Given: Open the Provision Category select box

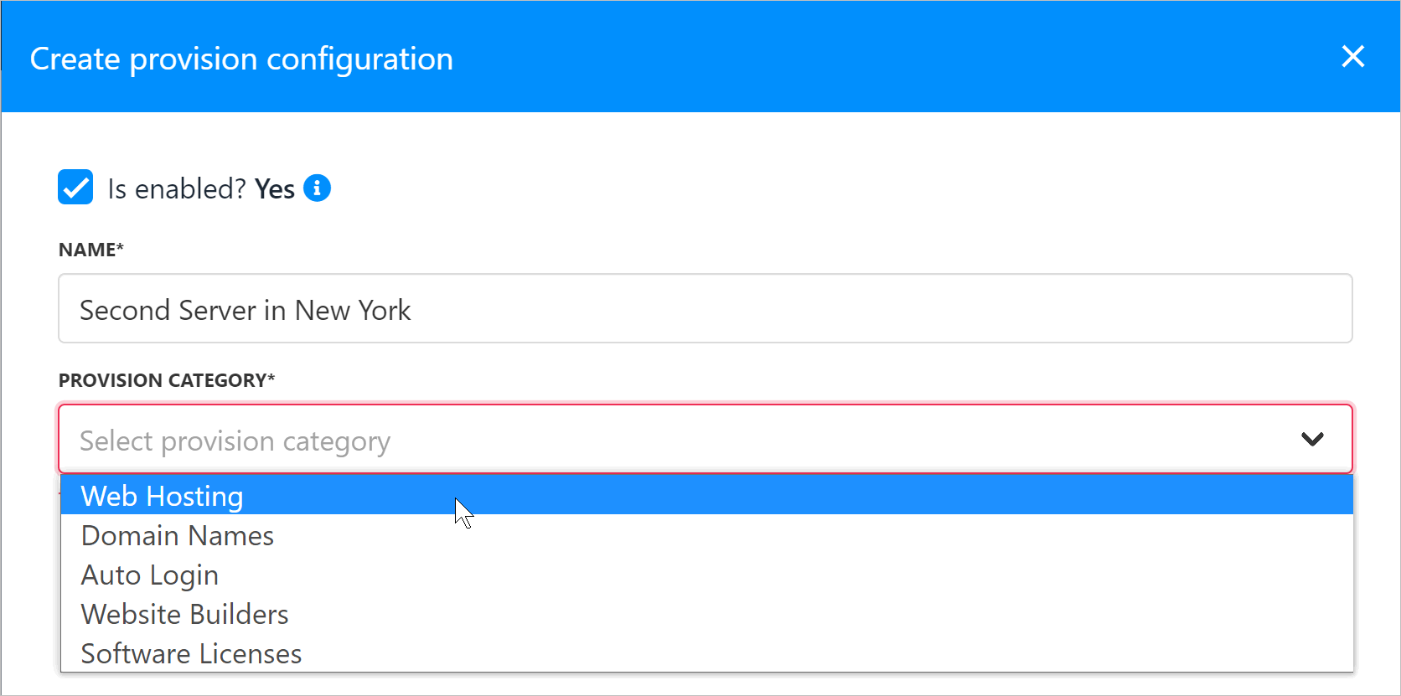Looking at the screenshot, I should pos(706,439).
